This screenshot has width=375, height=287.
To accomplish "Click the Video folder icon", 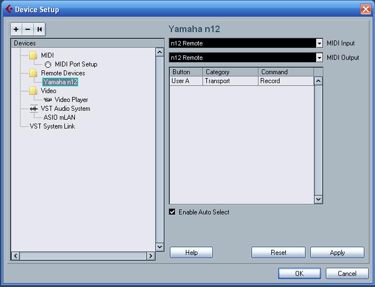I will click(33, 91).
